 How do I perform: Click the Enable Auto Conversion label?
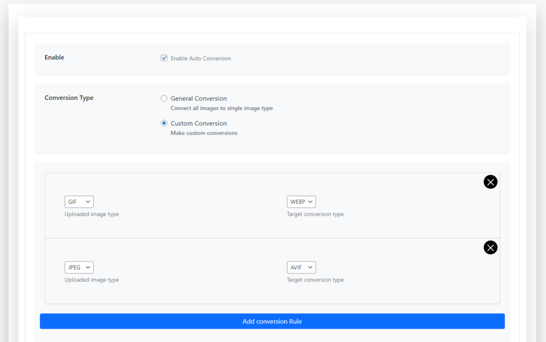pos(200,58)
